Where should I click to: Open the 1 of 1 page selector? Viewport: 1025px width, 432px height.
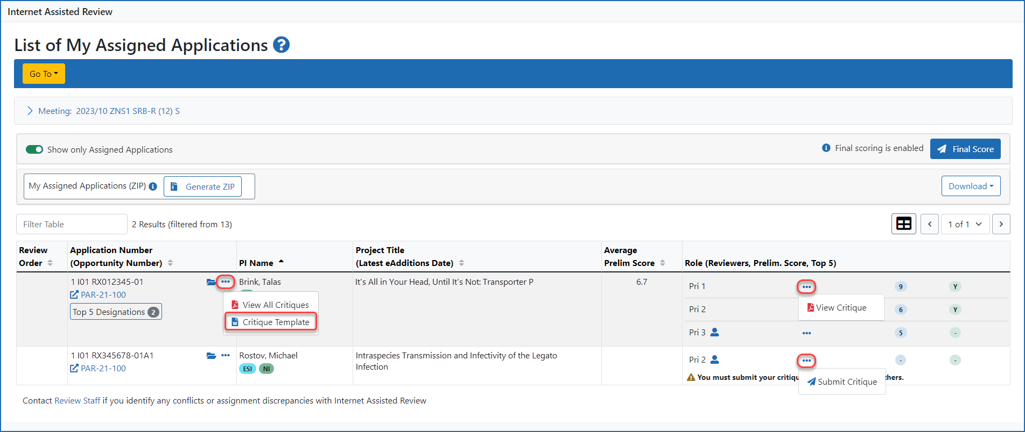965,224
